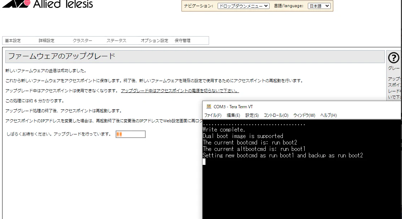Viewport: 402px width, 219px height.
Task: Click the terminal cursor block
Action: coord(204,162)
